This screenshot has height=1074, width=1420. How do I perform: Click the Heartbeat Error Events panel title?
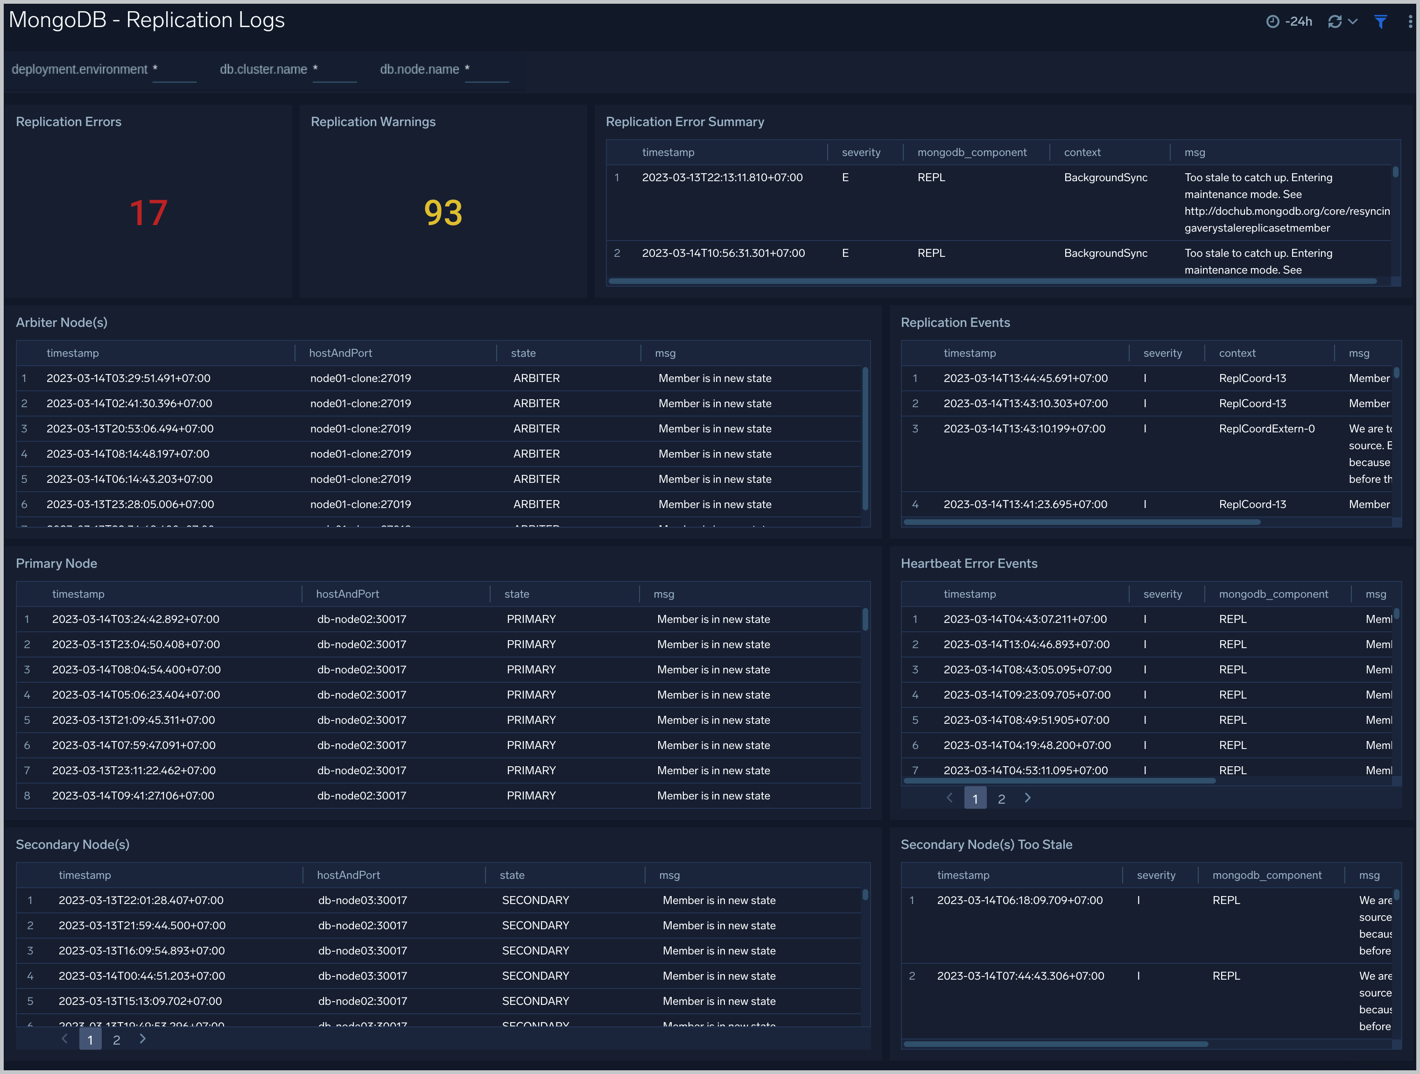(x=969, y=563)
